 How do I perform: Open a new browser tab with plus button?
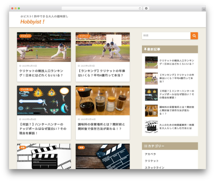204,9
